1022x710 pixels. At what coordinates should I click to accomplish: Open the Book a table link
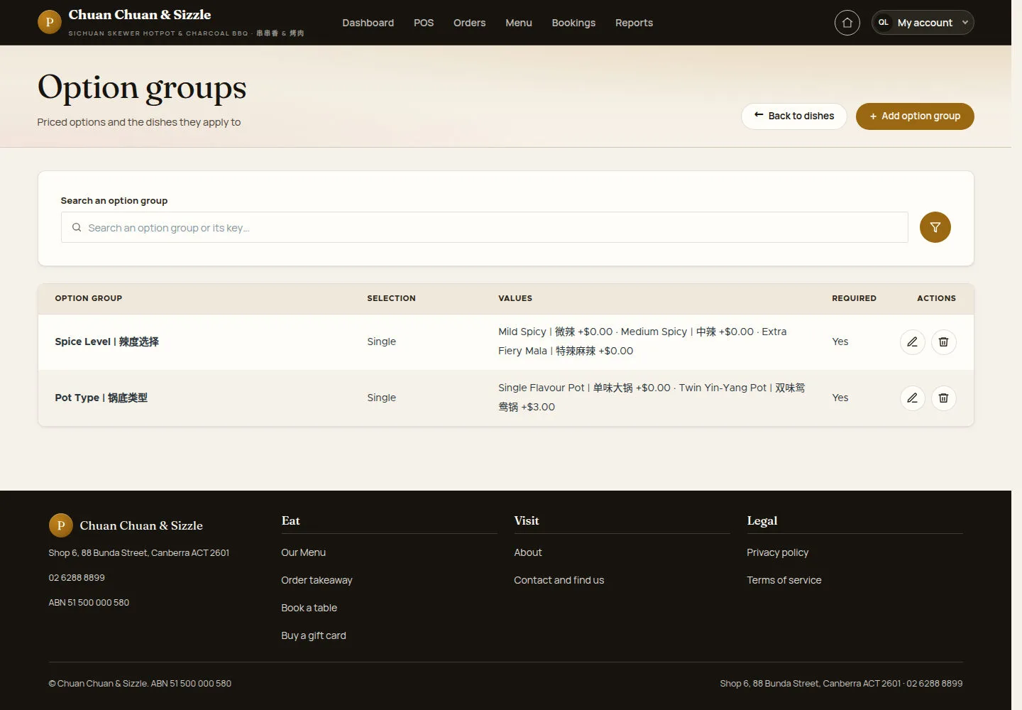pos(309,608)
